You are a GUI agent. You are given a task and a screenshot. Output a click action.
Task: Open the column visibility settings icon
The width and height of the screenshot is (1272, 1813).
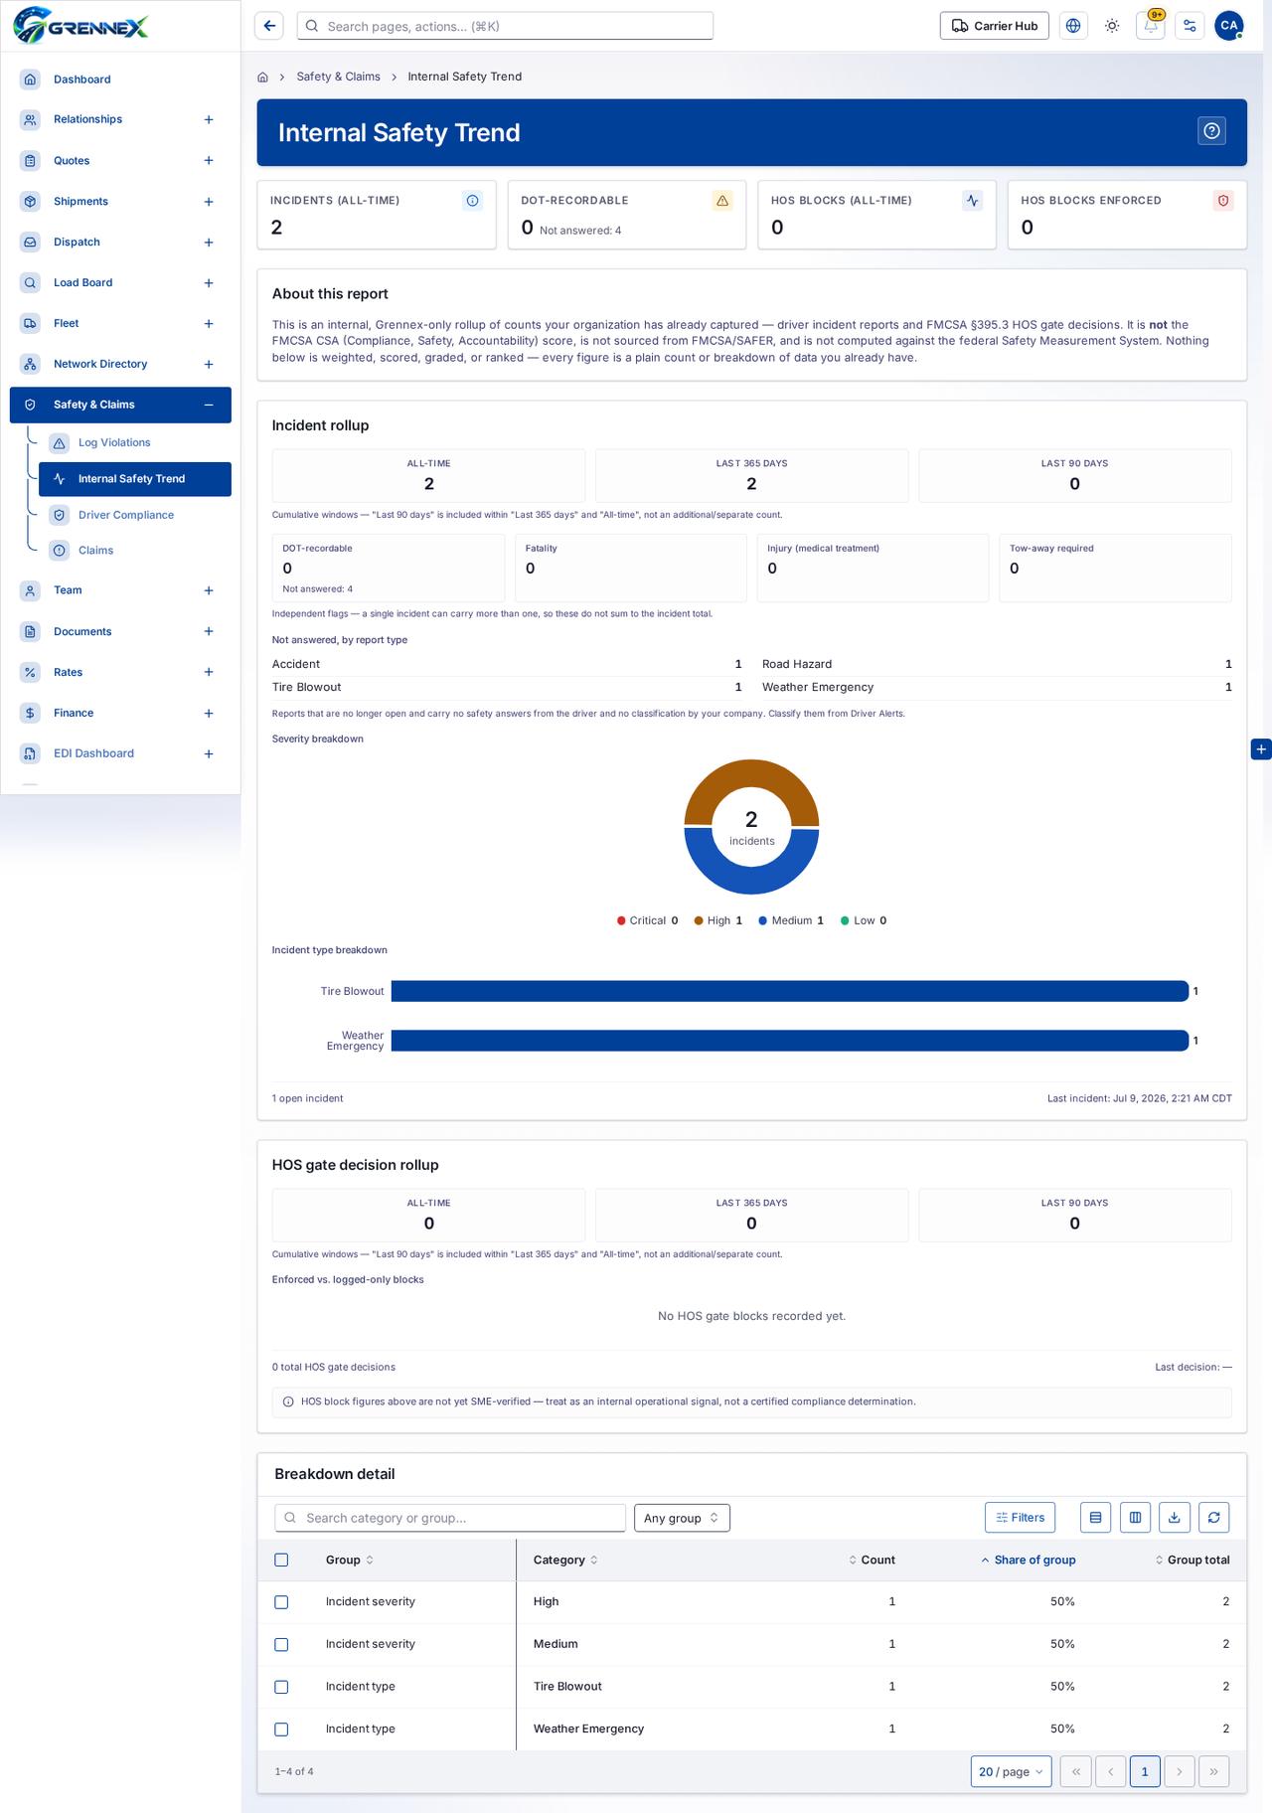tap(1135, 1518)
